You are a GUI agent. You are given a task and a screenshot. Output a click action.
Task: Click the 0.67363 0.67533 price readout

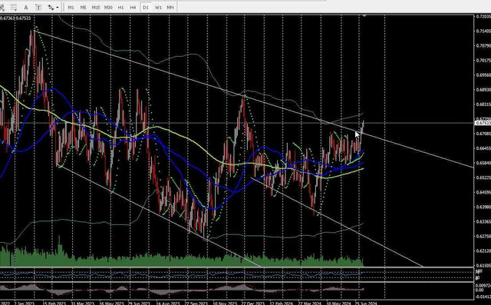click(x=15, y=18)
